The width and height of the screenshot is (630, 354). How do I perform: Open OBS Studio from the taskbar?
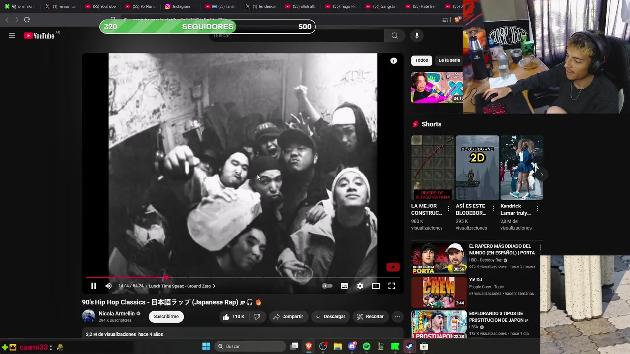point(323,346)
